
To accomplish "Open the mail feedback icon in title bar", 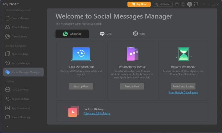I will [x=177, y=4].
